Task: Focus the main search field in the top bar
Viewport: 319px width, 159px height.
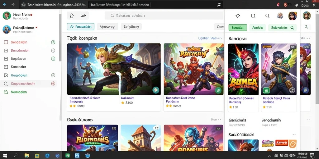Action: coord(164,16)
